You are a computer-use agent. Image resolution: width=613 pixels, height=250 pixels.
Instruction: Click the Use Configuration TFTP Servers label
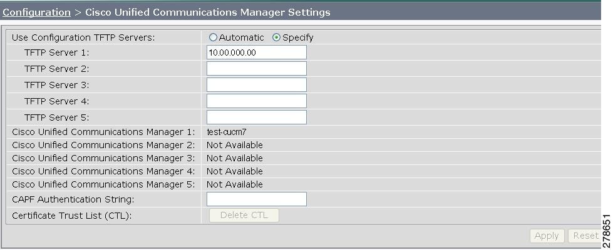point(84,37)
